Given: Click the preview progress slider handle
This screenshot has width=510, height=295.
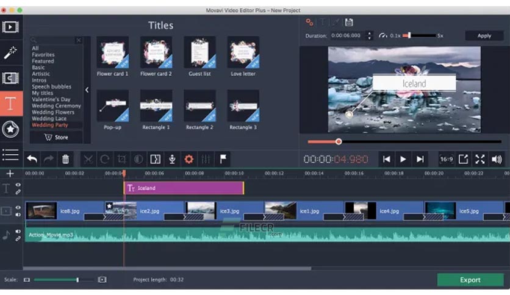Looking at the screenshot, I should coord(339,141).
